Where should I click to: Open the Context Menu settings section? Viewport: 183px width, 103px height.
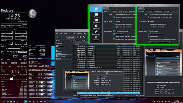pyautogui.click(x=96, y=32)
